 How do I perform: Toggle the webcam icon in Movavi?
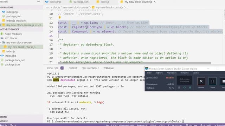tap(179, 87)
